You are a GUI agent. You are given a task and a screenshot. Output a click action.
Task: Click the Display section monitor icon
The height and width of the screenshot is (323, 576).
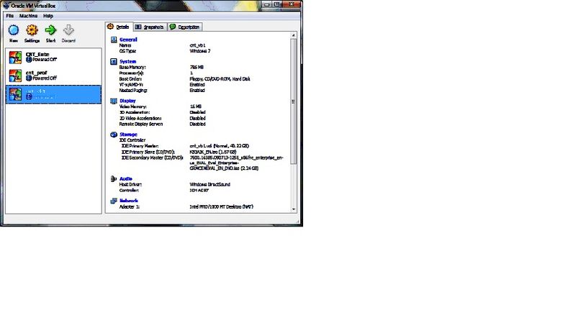[114, 101]
